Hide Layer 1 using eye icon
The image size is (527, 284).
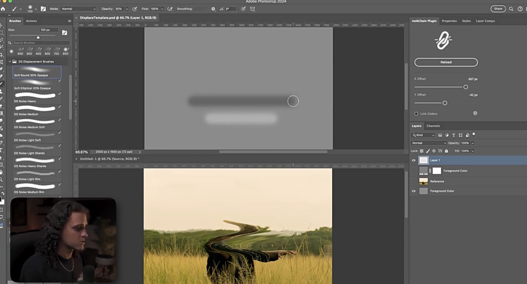pyautogui.click(x=414, y=160)
